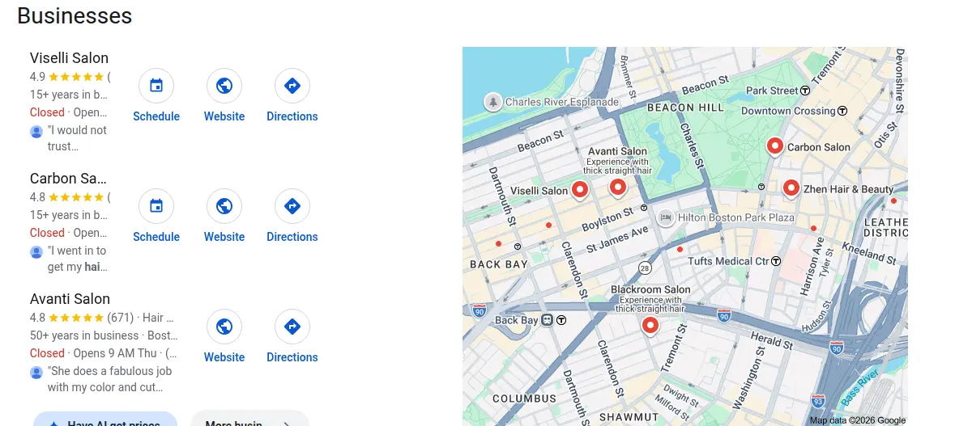Click the Schedule label for Viselli Salon
The height and width of the screenshot is (426, 972).
point(156,116)
